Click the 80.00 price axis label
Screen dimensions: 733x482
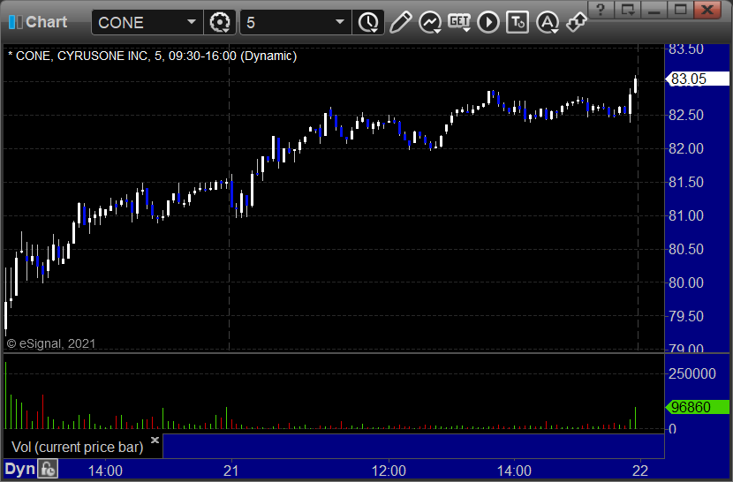[686, 282]
